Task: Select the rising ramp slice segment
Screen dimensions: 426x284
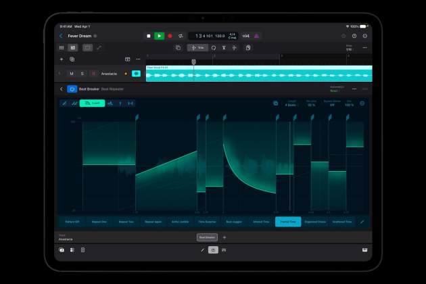Action: point(166,181)
